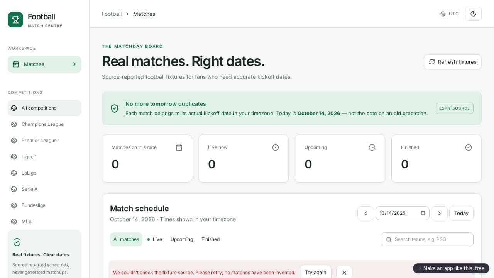Image resolution: width=494 pixels, height=278 pixels.
Task: Dismiss the error banner with X
Action: [x=344, y=272]
